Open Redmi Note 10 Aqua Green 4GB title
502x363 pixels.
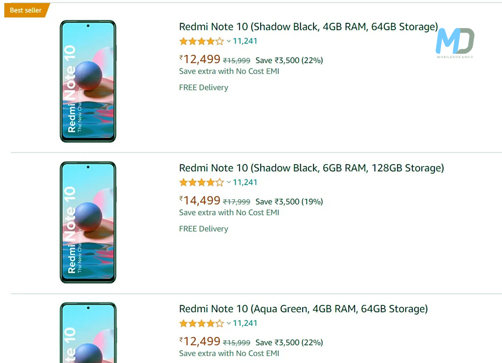(x=303, y=309)
